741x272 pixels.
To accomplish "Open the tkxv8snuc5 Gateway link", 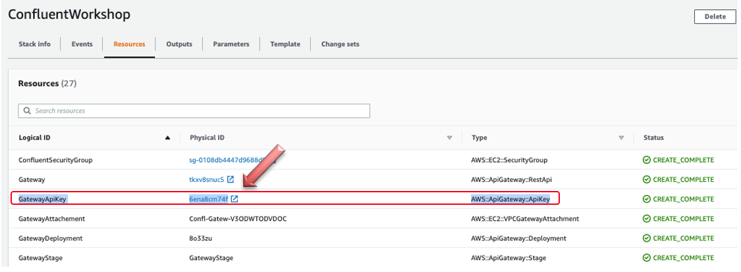I will 207,179.
